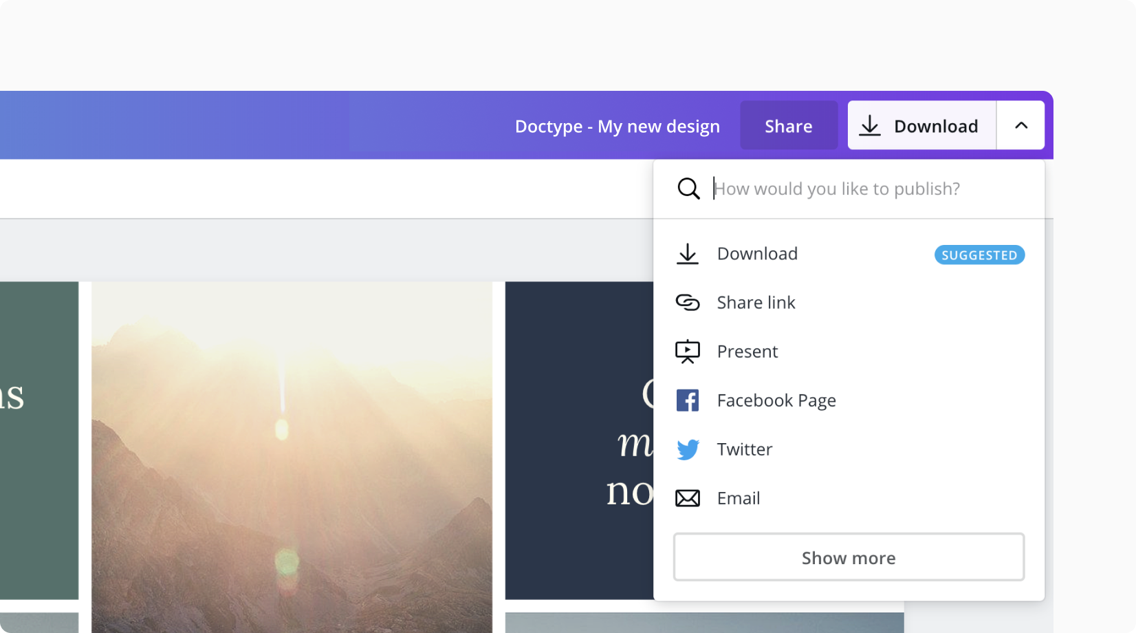
Task: Select the Download menu entry
Action: click(x=757, y=253)
